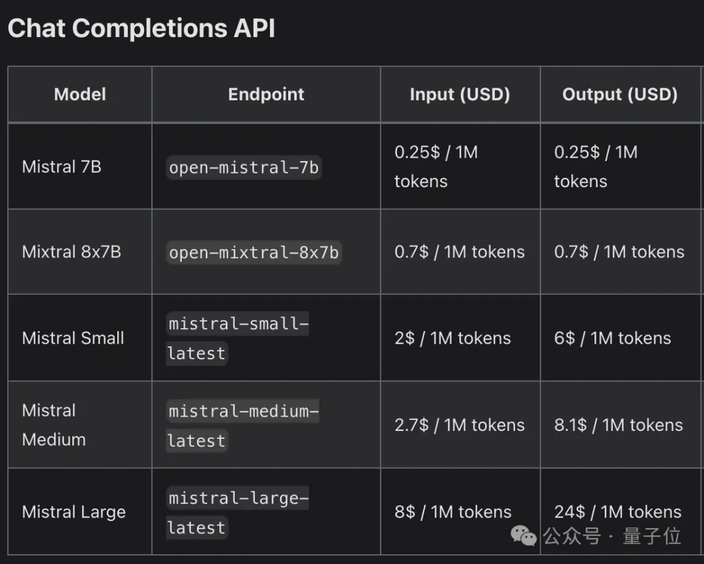Click the Input (USD) column header

click(460, 95)
